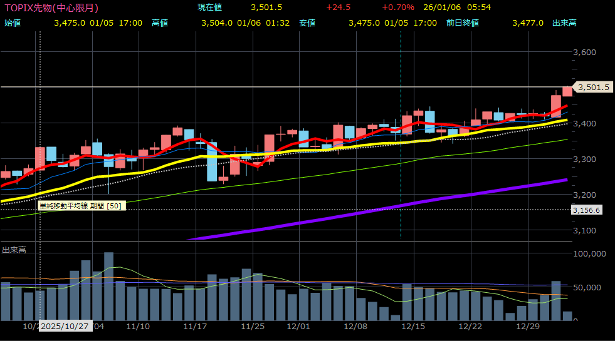Click the 100,000 label on volume axis

[589, 253]
